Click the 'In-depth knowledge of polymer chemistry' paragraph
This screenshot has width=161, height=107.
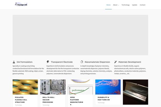(x=96, y=70)
